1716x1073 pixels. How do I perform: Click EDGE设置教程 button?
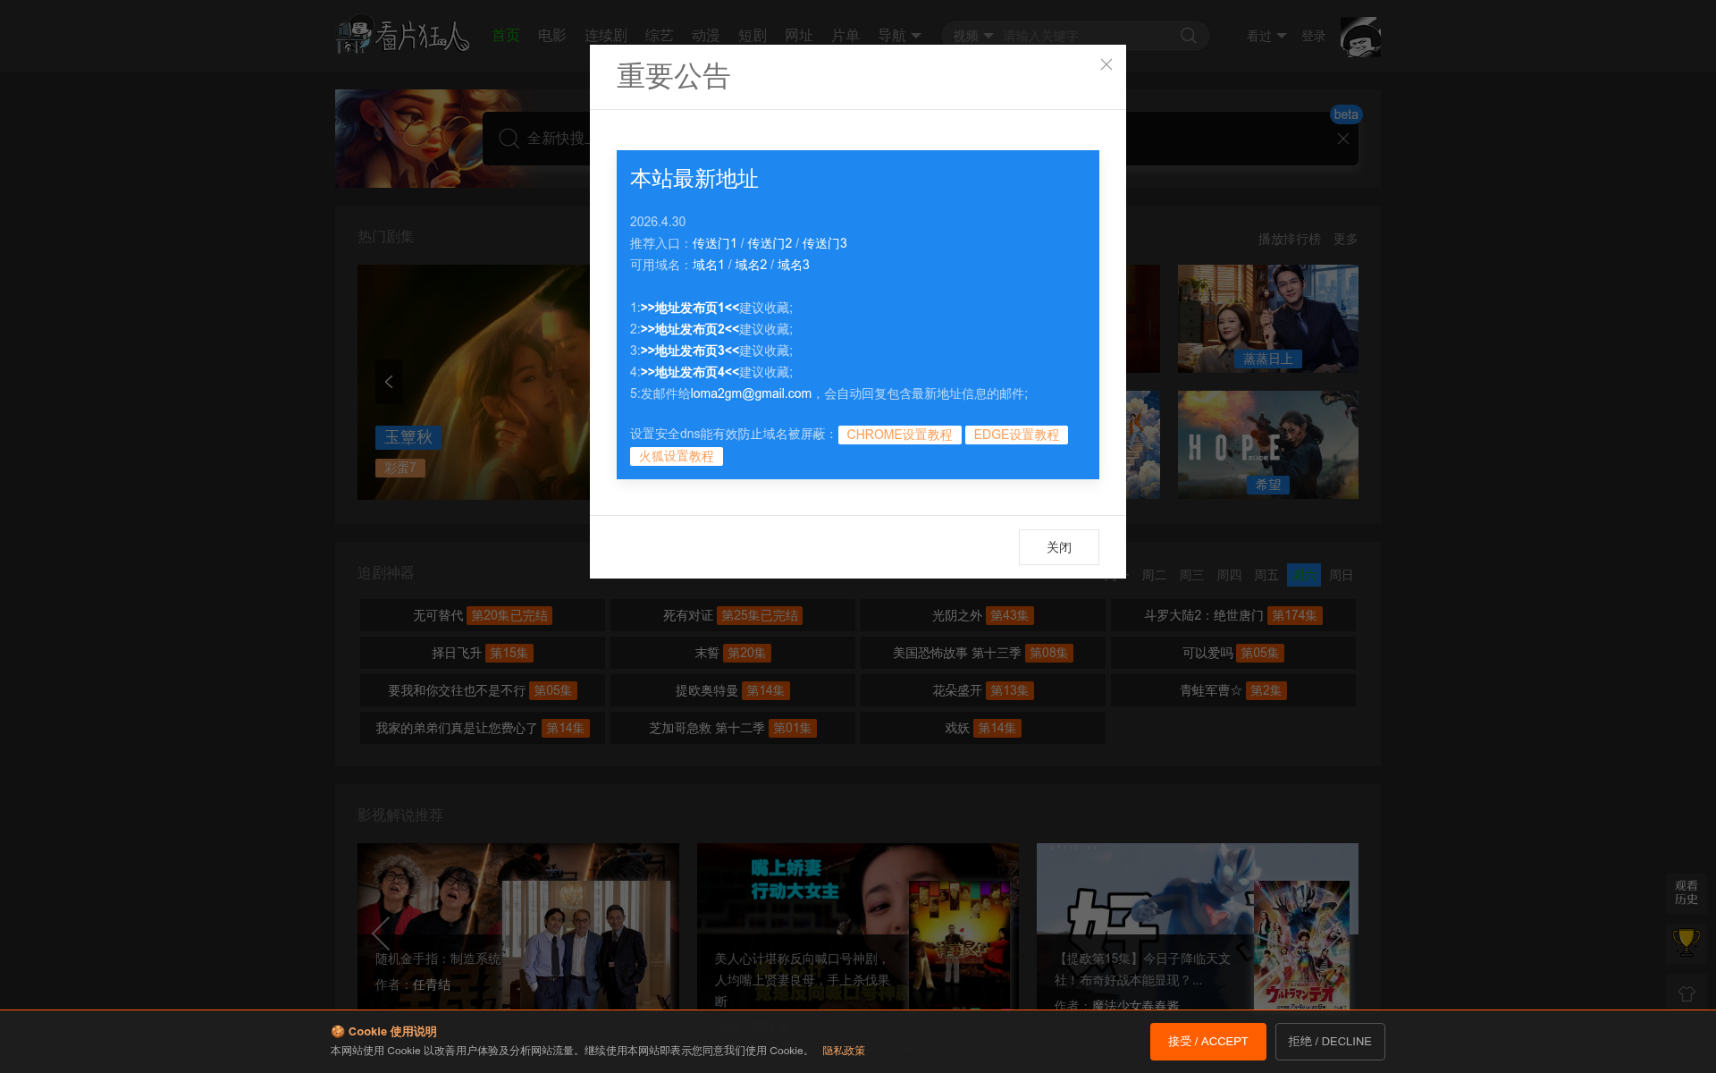1016,435
